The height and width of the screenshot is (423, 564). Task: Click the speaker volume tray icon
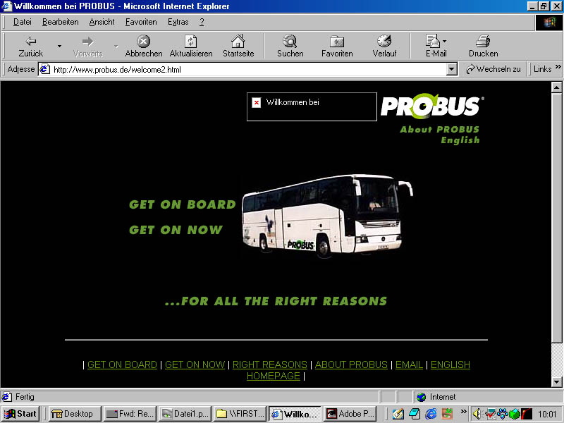[x=477, y=414]
